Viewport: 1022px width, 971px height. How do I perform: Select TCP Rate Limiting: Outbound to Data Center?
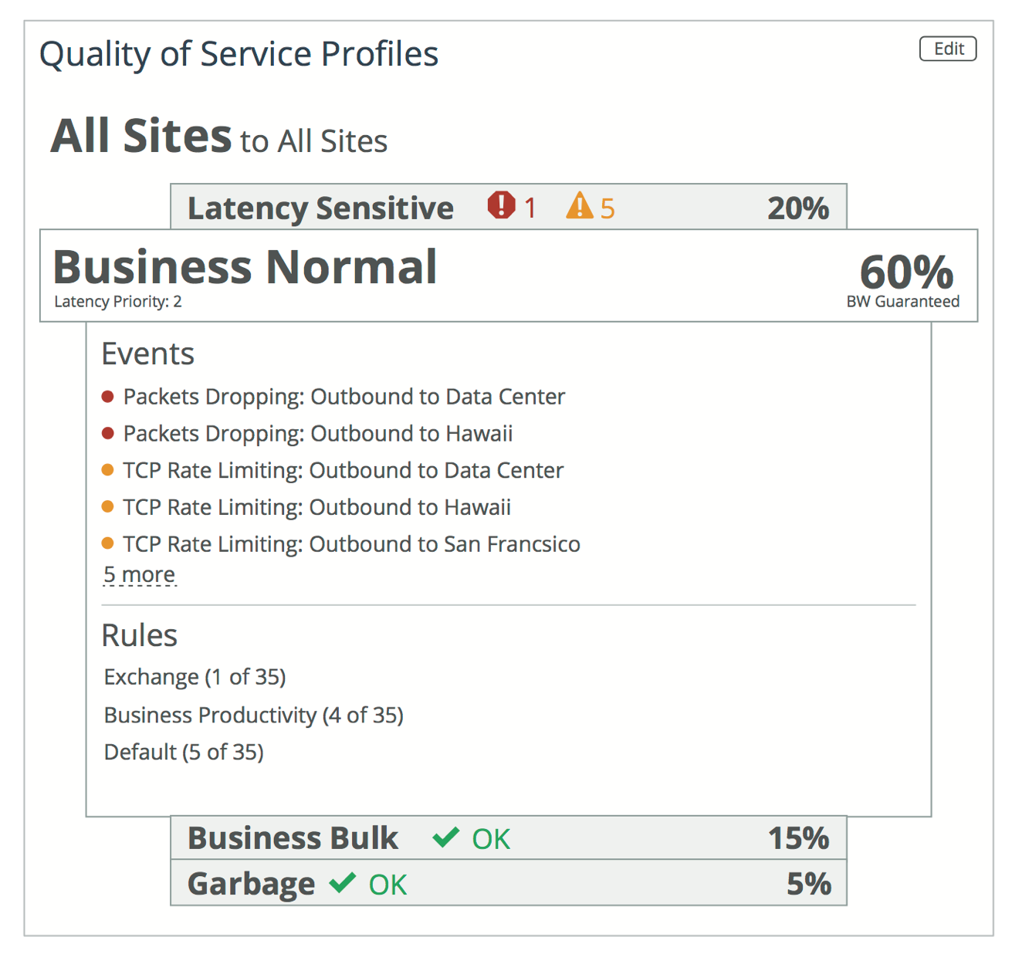(343, 470)
